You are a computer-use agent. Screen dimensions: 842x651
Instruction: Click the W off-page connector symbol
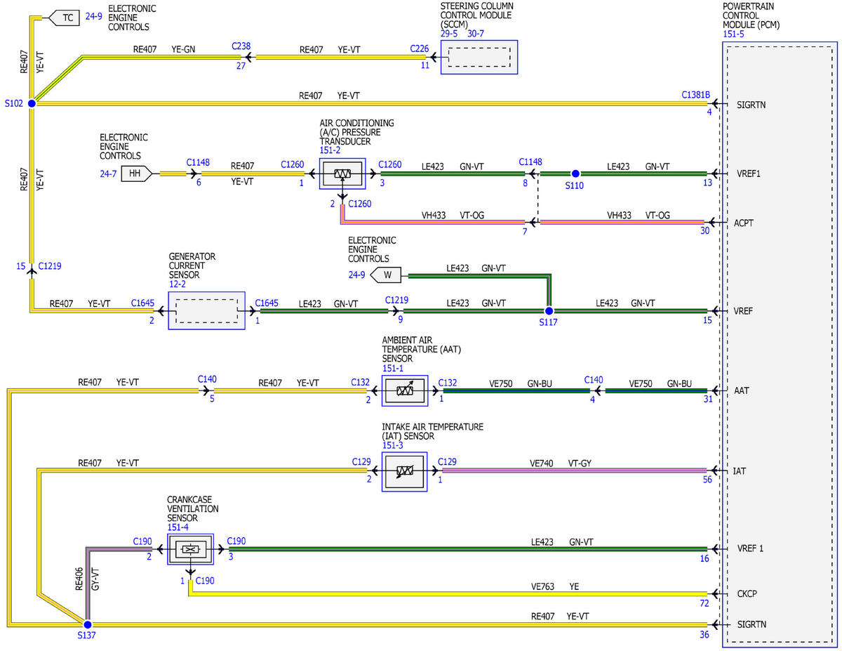point(387,275)
